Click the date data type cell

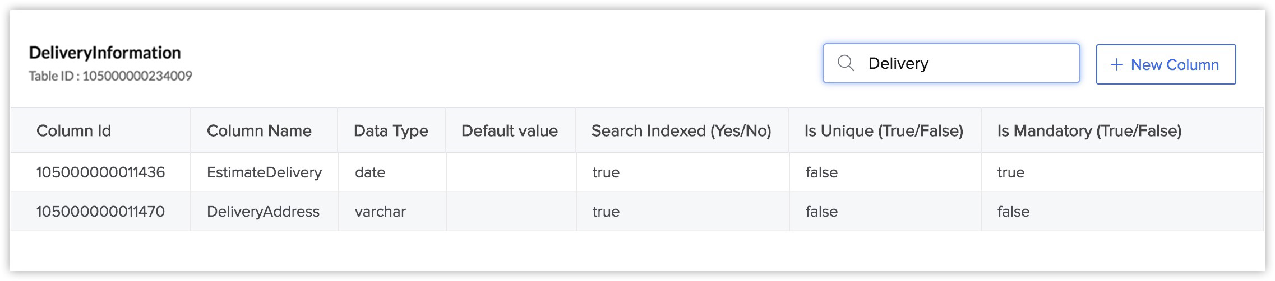tap(370, 172)
